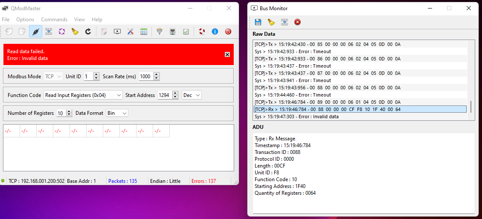
Task: Increase Number of Registers with up arrow
Action: 69,111
